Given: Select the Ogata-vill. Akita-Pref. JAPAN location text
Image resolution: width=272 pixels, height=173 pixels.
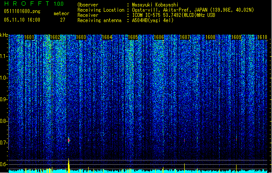Looking at the screenshot, I should point(193,10).
